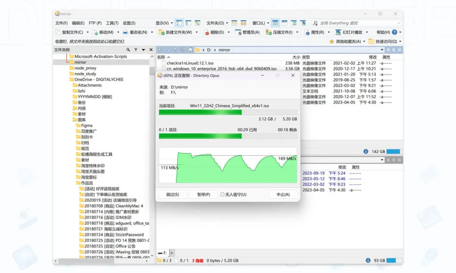Open the 设置(S) menu
Screen dimensions: 456x273
pyautogui.click(x=129, y=23)
